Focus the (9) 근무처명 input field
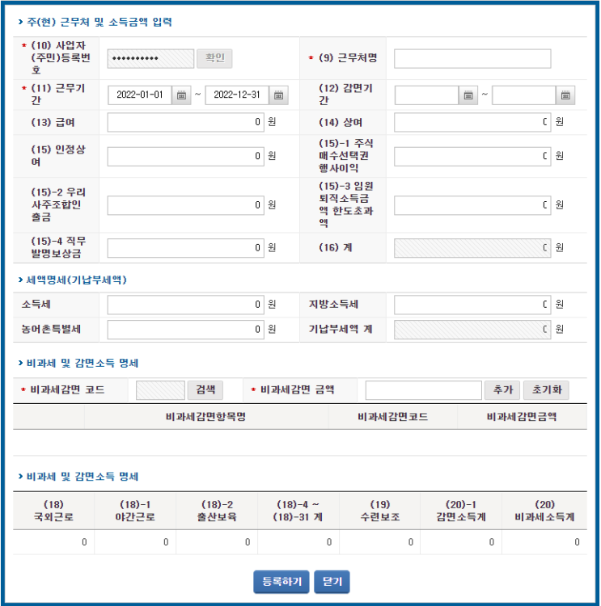Image resolution: width=601 pixels, height=606 pixels. [x=472, y=58]
